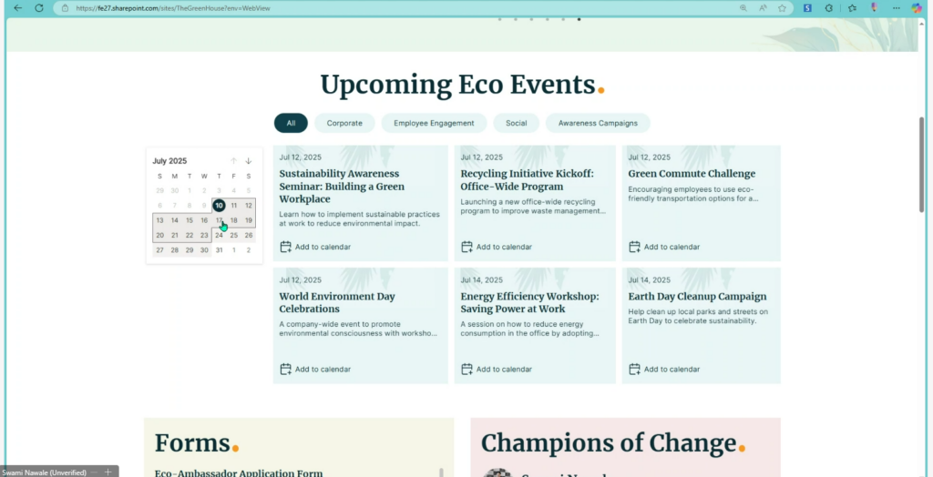
Task: Pick July 24 in the mini calendar
Action: (219, 235)
